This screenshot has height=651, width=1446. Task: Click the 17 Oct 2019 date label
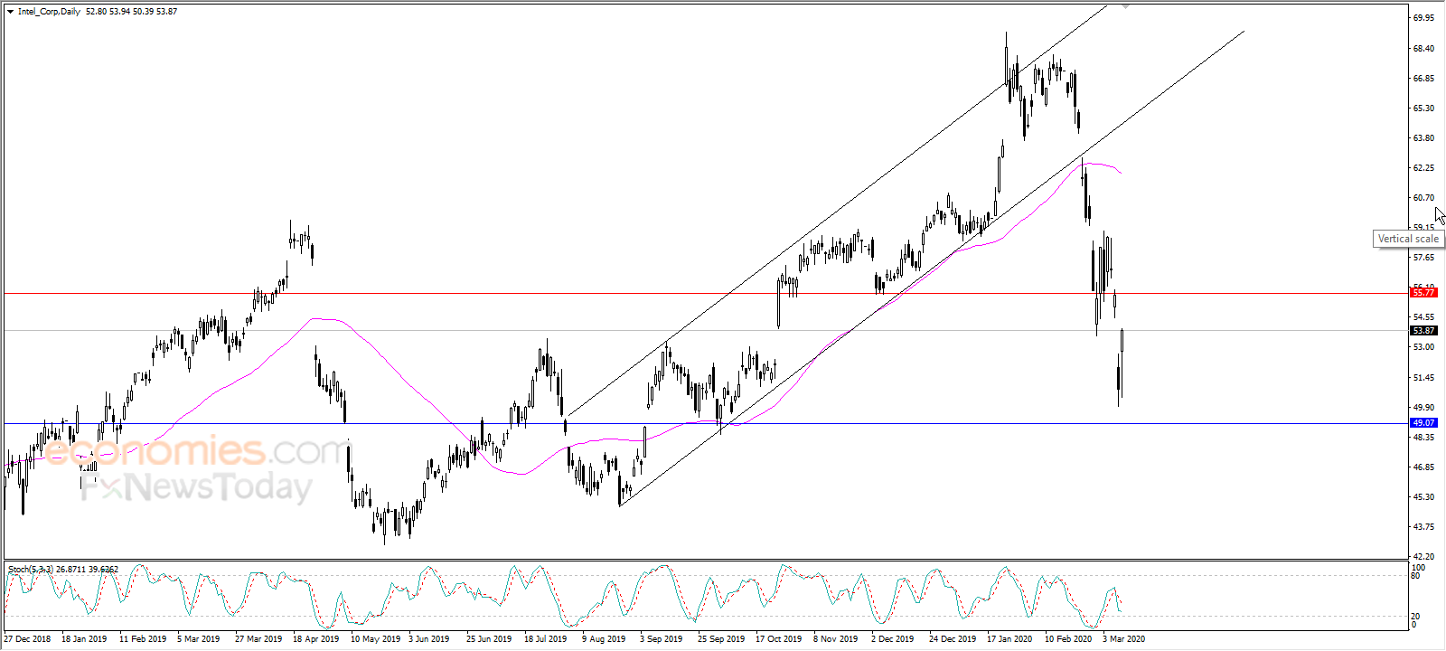[x=779, y=639]
